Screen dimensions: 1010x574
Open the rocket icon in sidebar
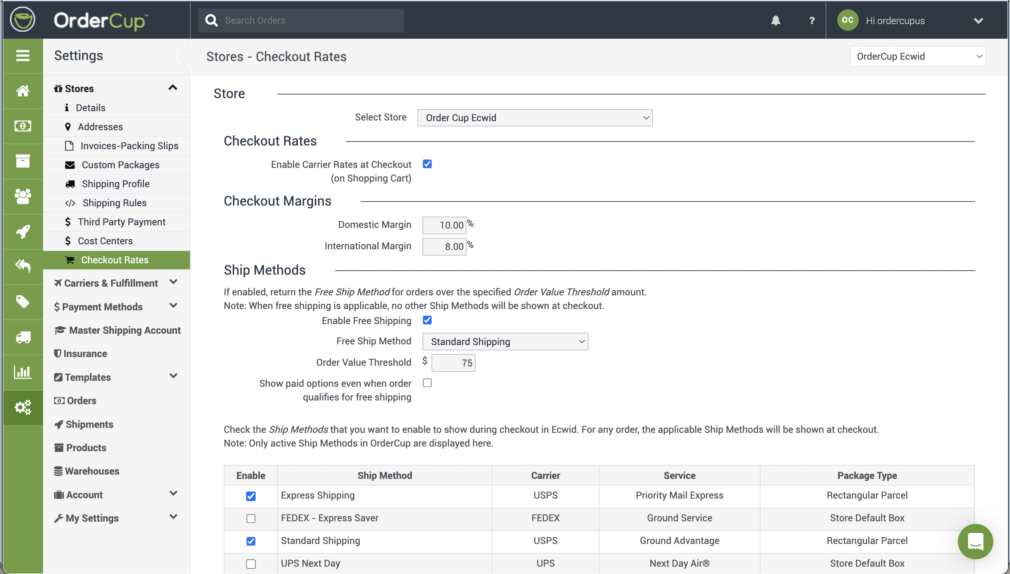coord(23,231)
